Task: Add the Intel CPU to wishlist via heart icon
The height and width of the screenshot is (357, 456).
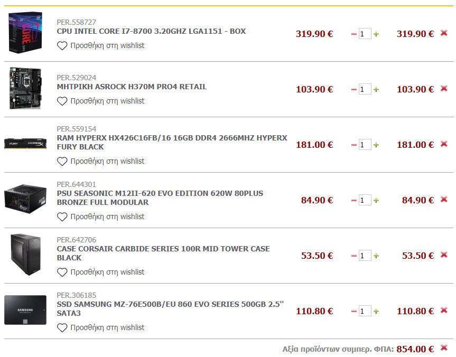Action: tap(62, 46)
